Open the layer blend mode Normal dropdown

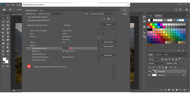tap(157, 63)
